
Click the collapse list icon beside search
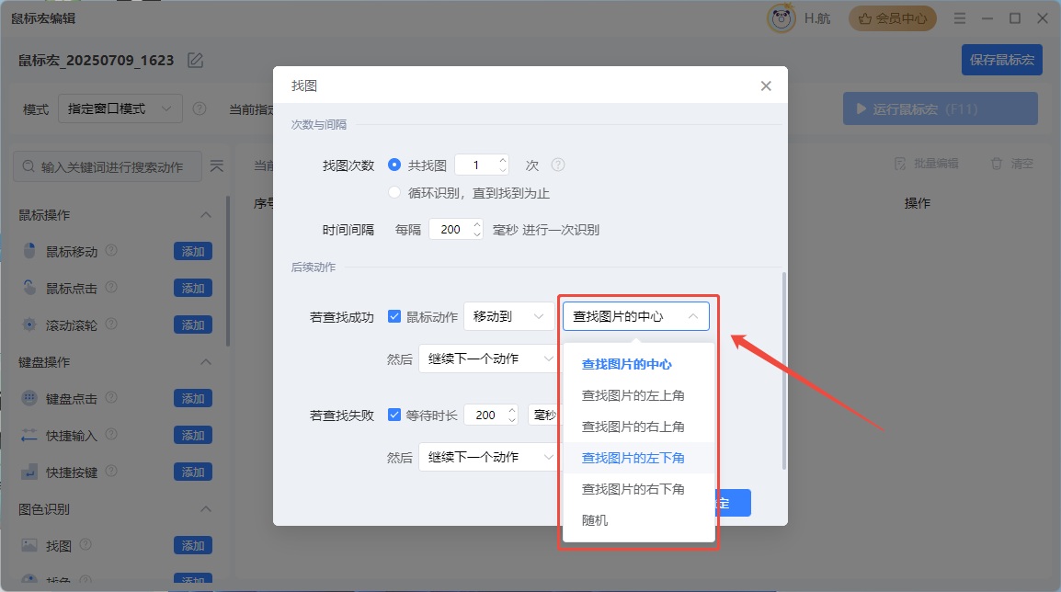coord(217,166)
